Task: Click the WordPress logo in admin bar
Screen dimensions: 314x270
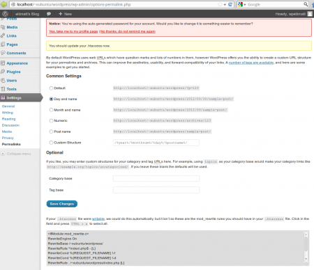Action: pyautogui.click(x=5, y=14)
